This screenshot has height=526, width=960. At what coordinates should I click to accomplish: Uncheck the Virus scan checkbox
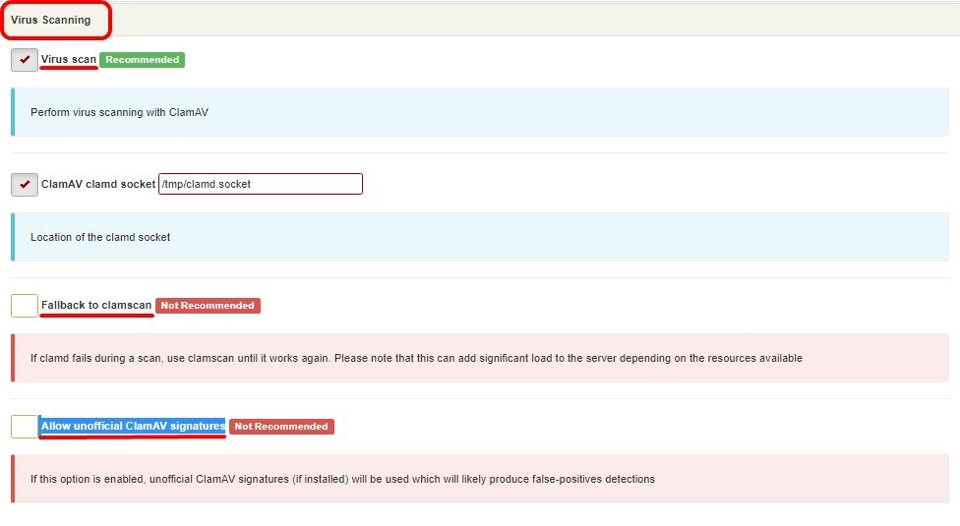pyautogui.click(x=25, y=60)
